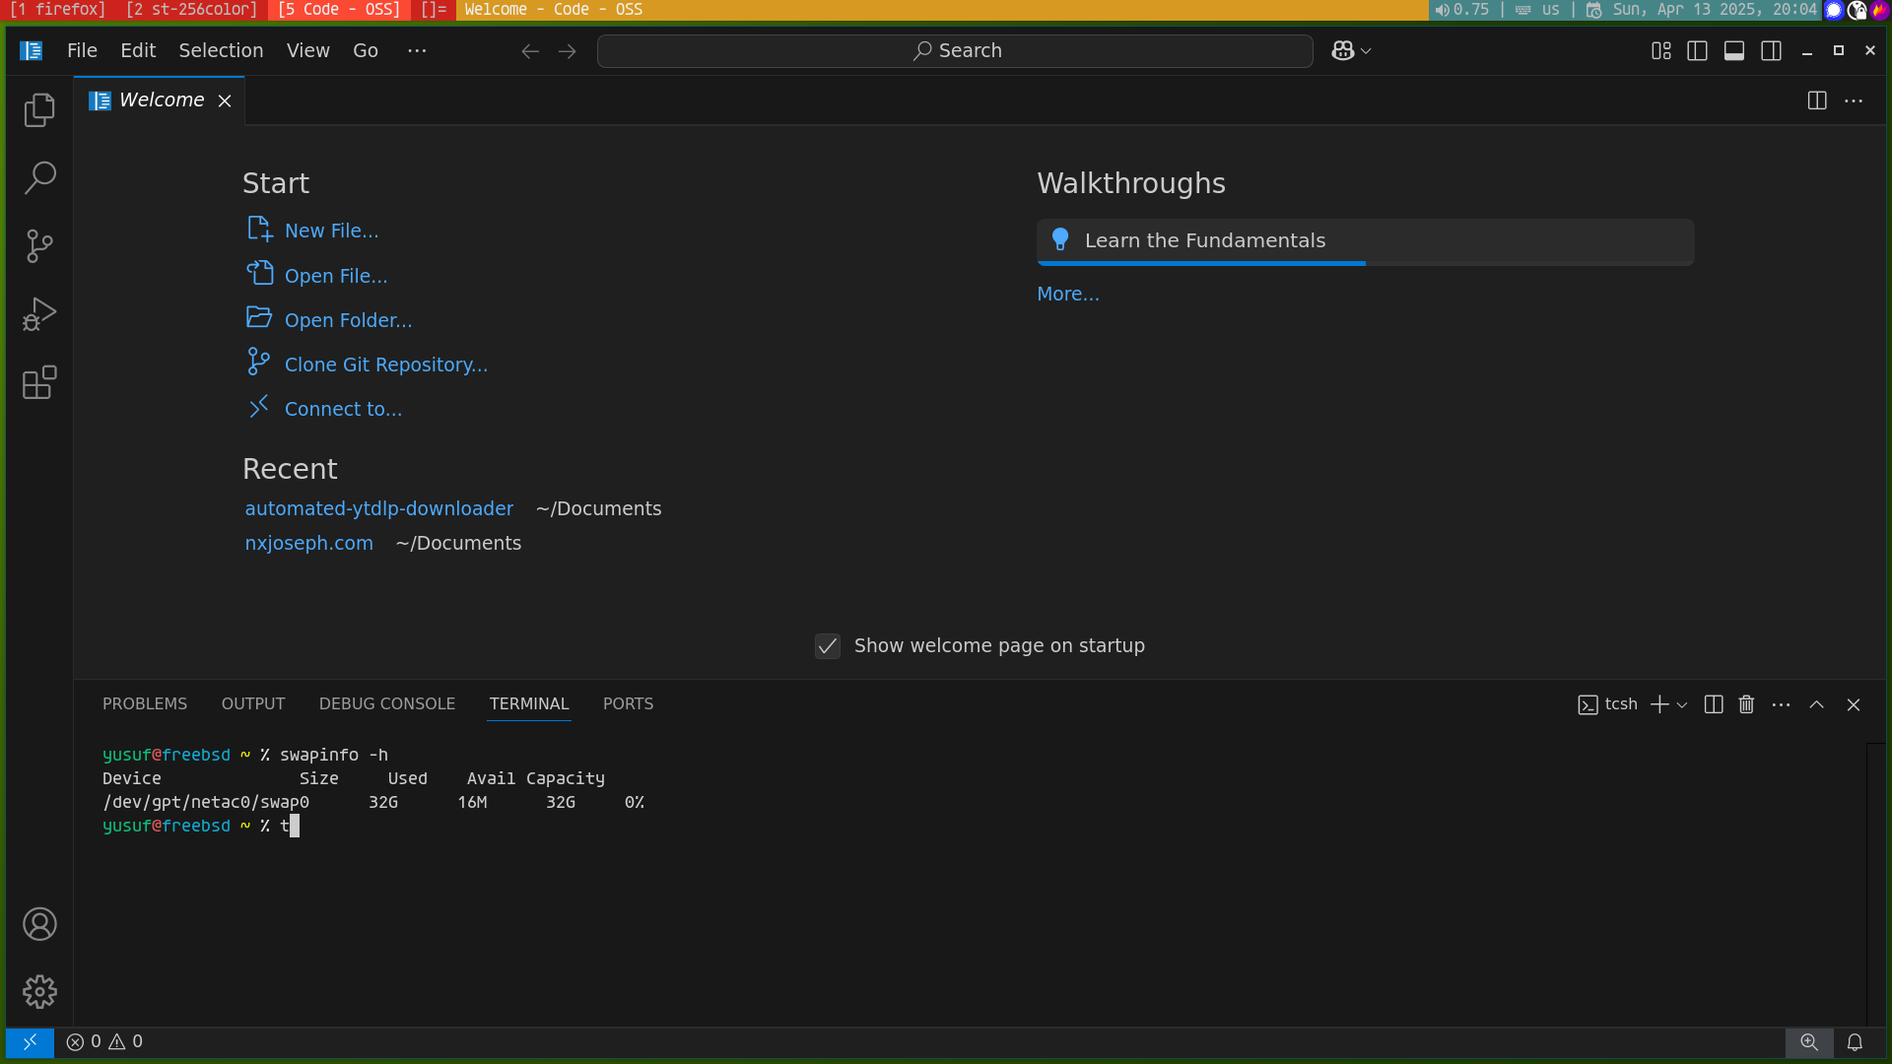Click New File... link

[331, 231]
